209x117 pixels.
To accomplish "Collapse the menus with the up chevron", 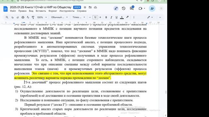I will (x=160, y=17).
